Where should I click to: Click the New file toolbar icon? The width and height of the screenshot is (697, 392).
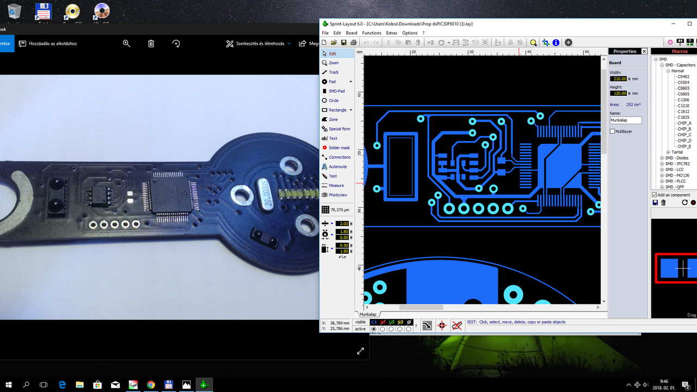325,42
